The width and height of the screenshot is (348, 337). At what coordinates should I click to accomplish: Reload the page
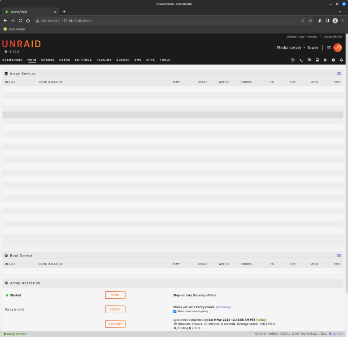[21, 21]
